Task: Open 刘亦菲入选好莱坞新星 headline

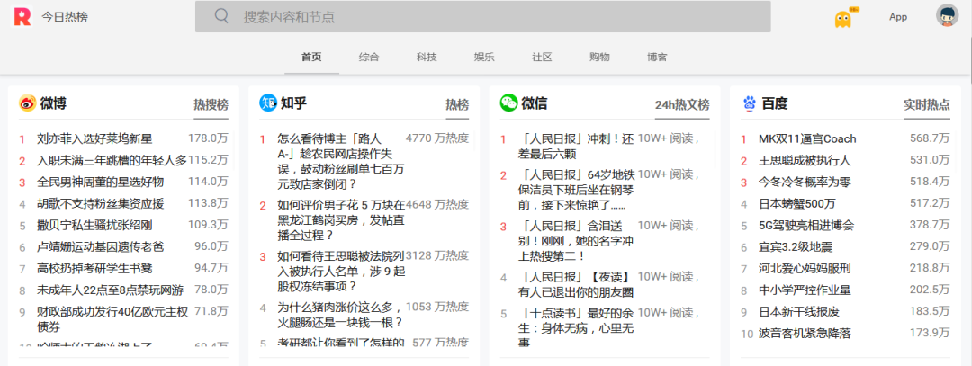Action: [94, 138]
